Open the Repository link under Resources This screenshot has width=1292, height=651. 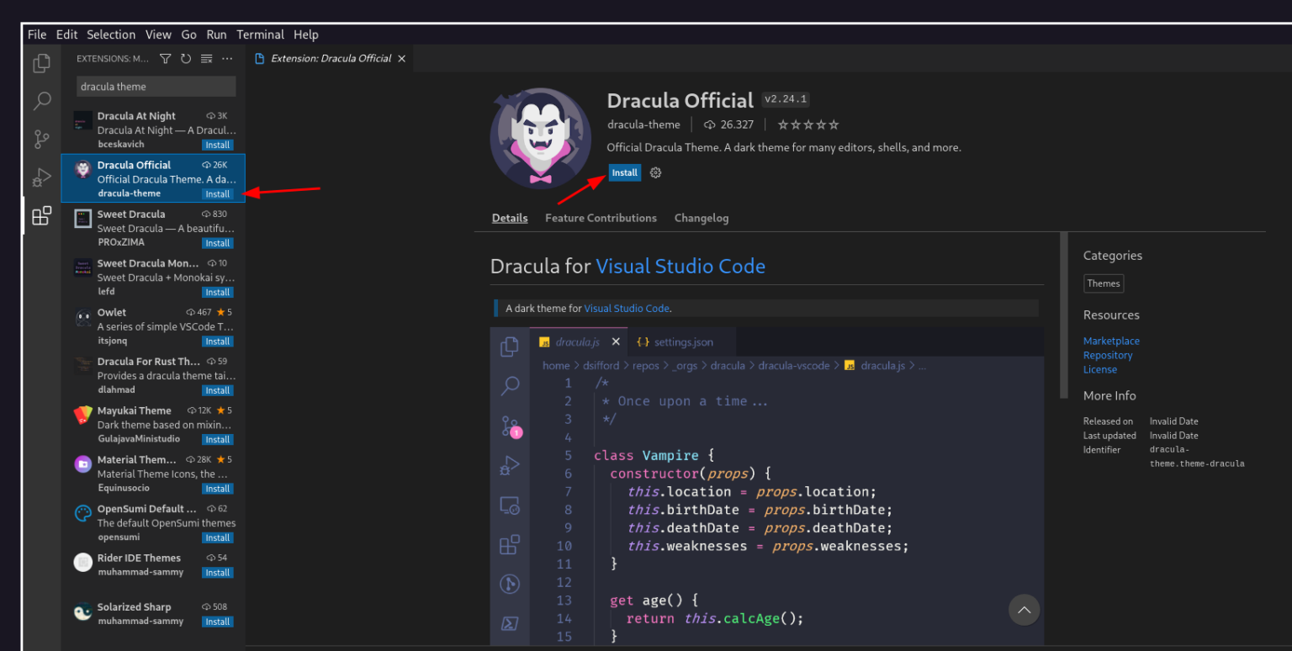1108,354
